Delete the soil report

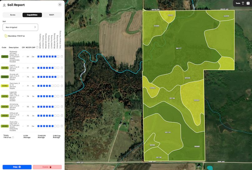(x=47, y=167)
